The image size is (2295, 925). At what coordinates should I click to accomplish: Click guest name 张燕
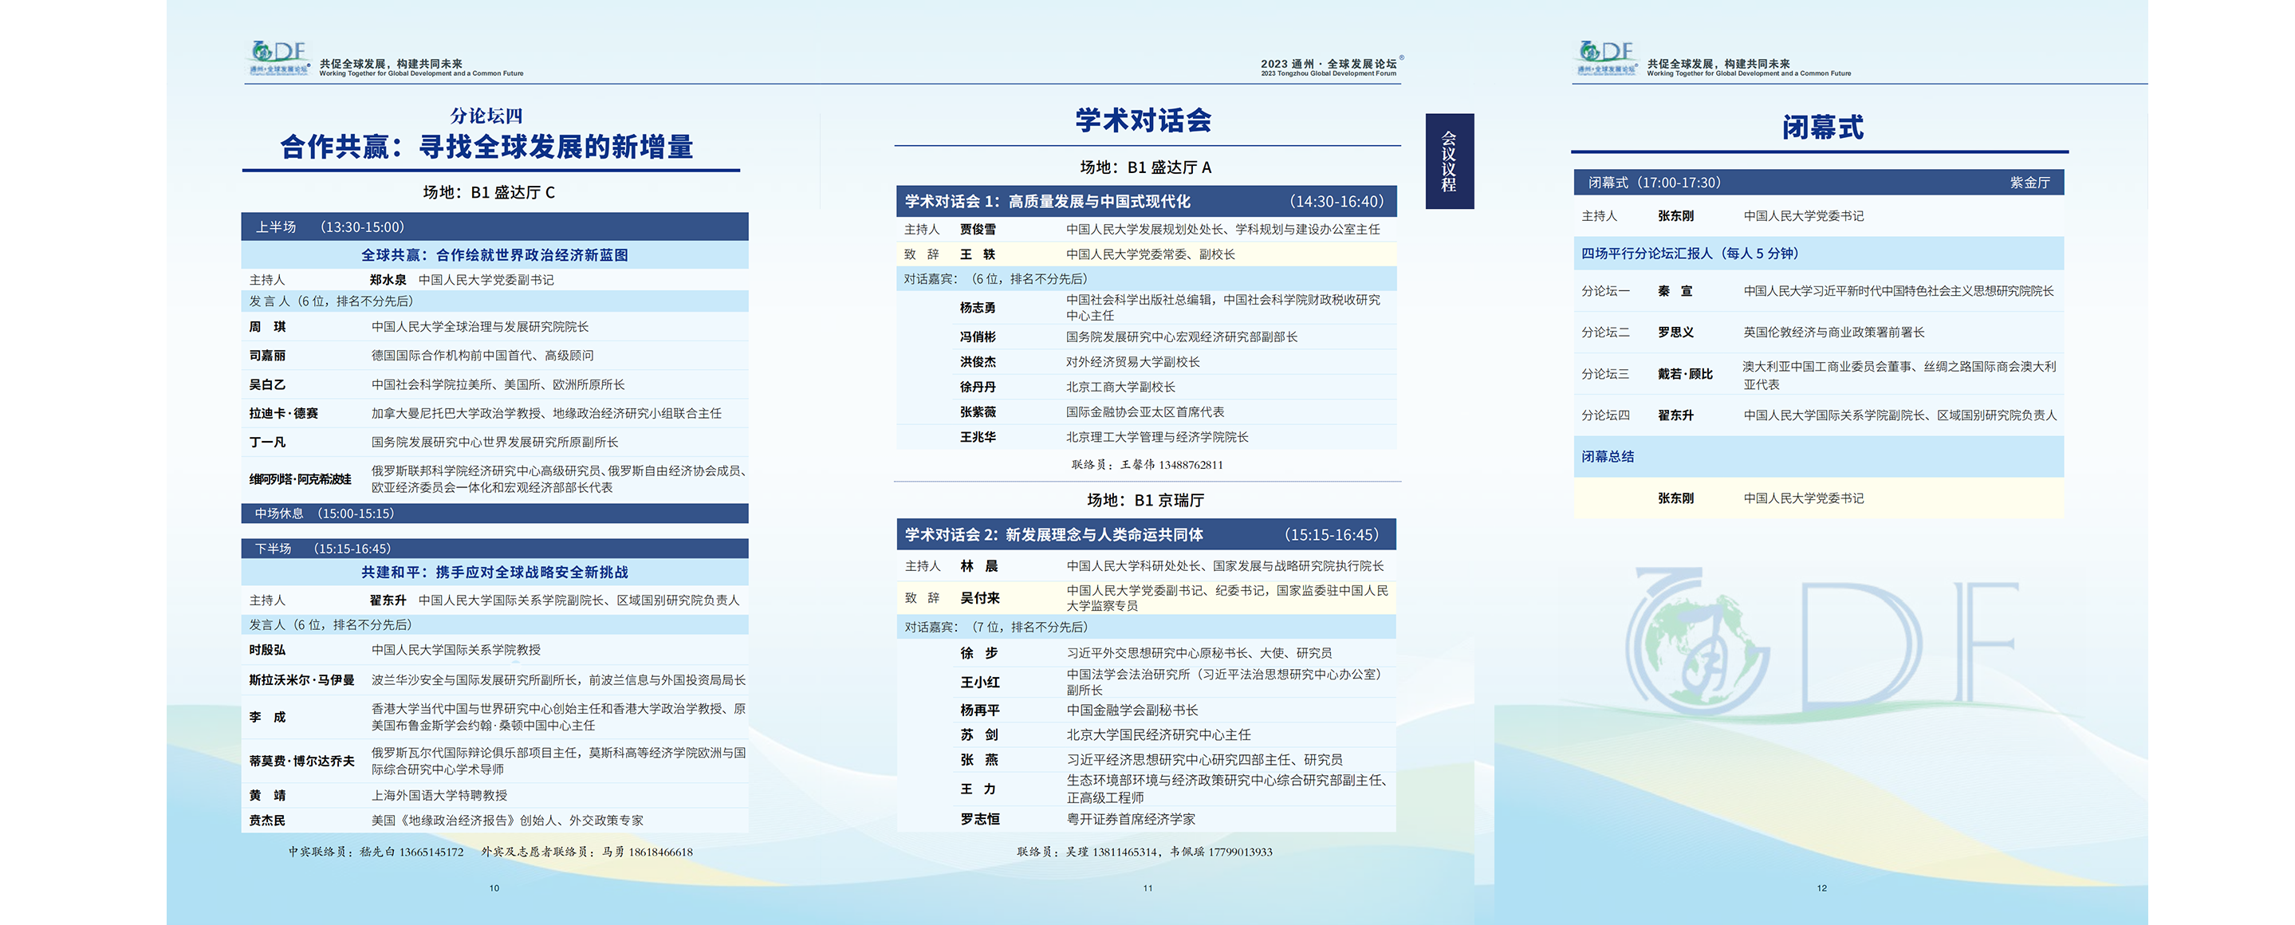978,760
